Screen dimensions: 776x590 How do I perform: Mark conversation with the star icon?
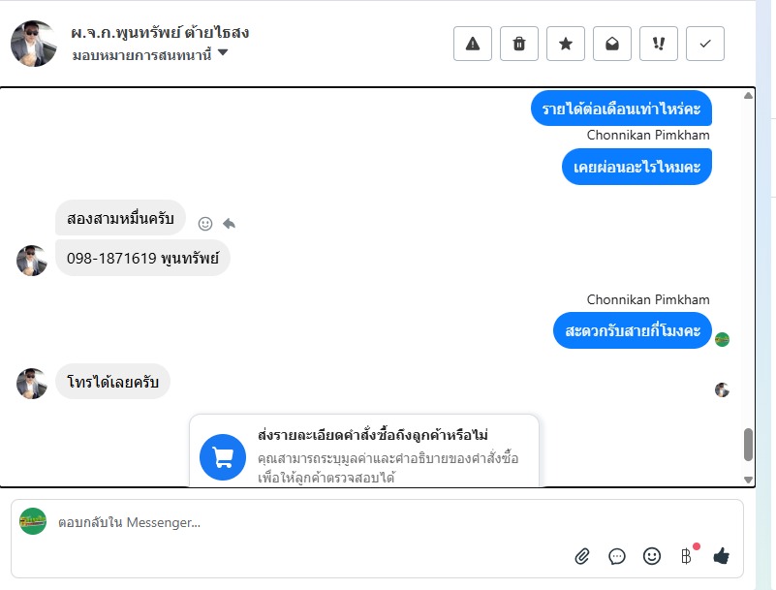pyautogui.click(x=565, y=44)
